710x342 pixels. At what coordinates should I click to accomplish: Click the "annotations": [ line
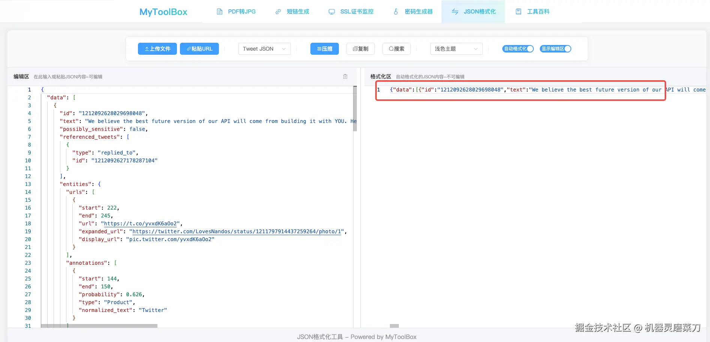tap(91, 263)
